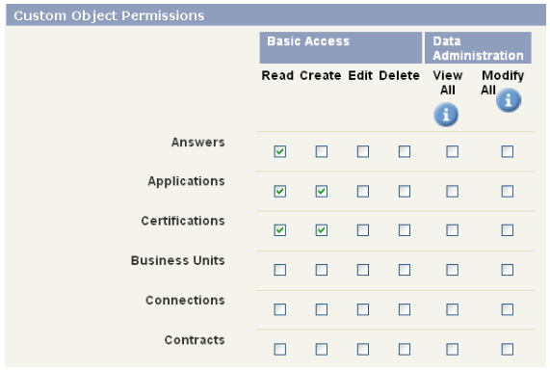Check Modify All for Answers
Viewport: 550px width, 371px height.
coord(508,151)
